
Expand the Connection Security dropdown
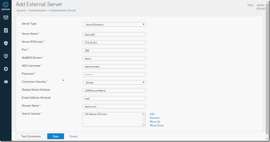click(114, 82)
